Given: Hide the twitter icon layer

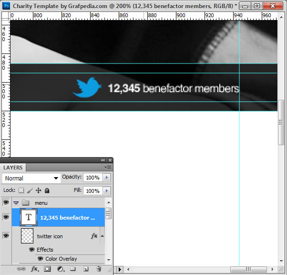Looking at the screenshot, I should (x=6, y=235).
